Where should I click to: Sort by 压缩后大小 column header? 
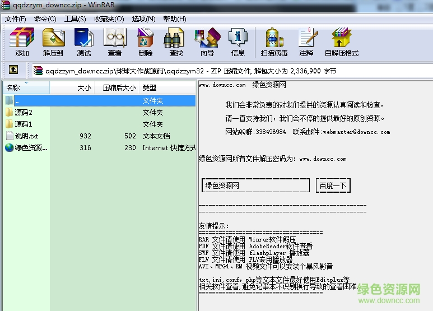(x=117, y=88)
